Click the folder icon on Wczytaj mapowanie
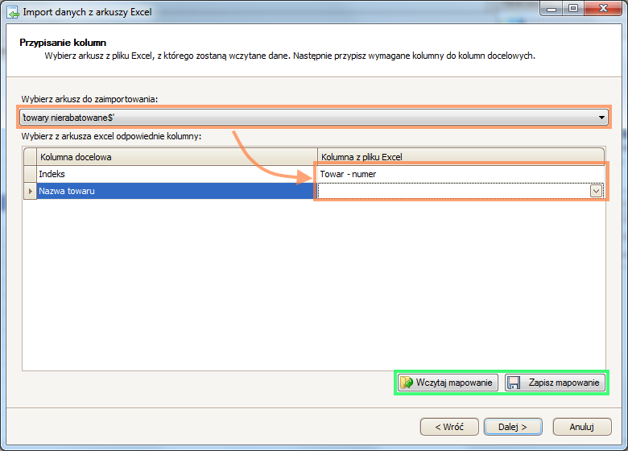628x451 pixels. tap(407, 383)
